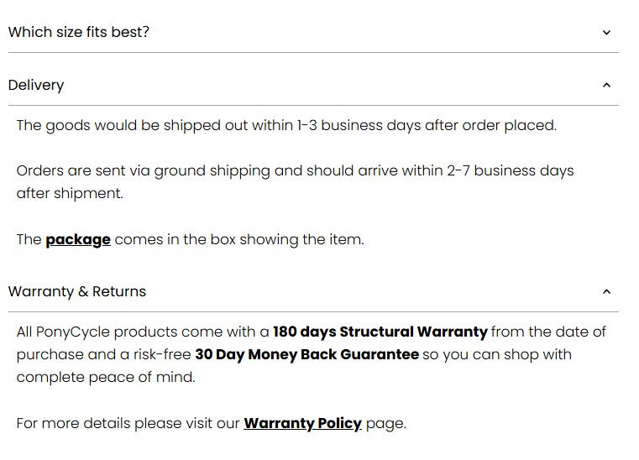
Task: Click the 'Orders are sent via ground shipping' line
Action: click(x=295, y=170)
